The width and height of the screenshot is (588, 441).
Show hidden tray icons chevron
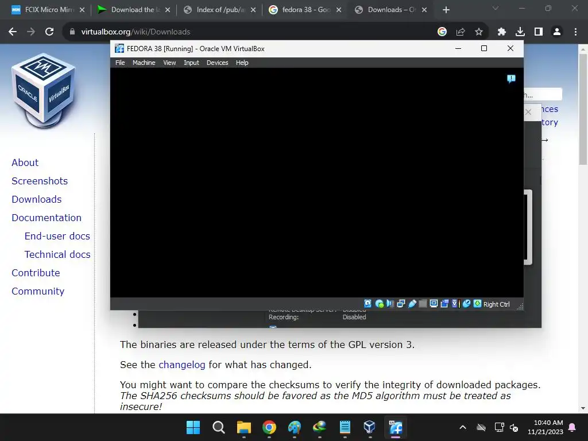tap(463, 427)
